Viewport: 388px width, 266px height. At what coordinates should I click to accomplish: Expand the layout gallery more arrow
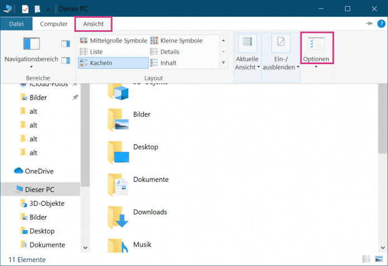coord(224,63)
